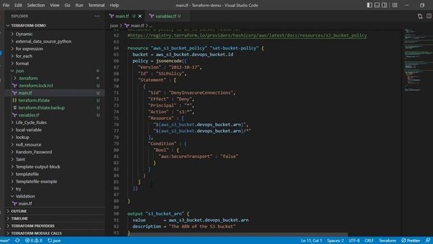Expand templatefile folder
Viewport: 433px width, 244px height.
point(55,174)
